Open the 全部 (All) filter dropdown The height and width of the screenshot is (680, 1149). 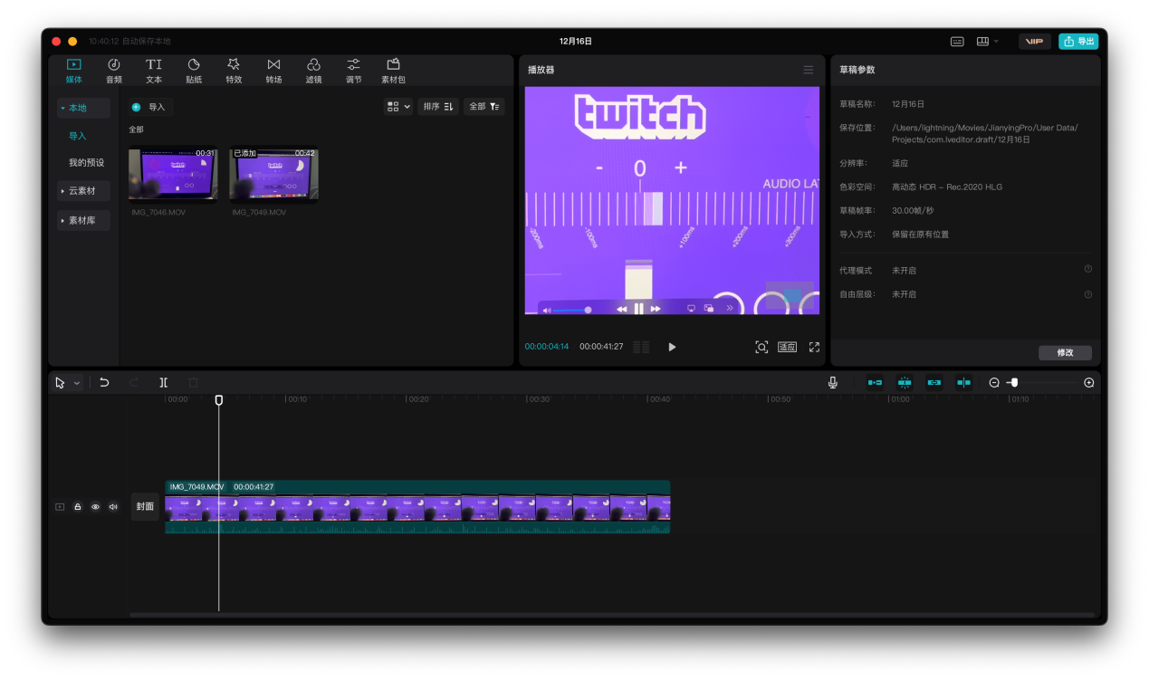(x=484, y=107)
